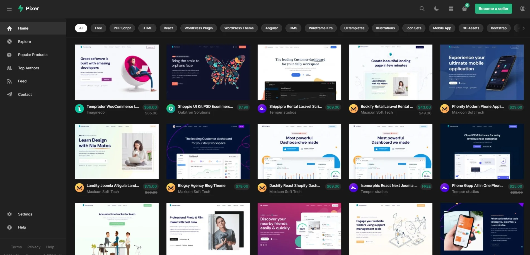Filter by Icon Sets category

tap(414, 28)
